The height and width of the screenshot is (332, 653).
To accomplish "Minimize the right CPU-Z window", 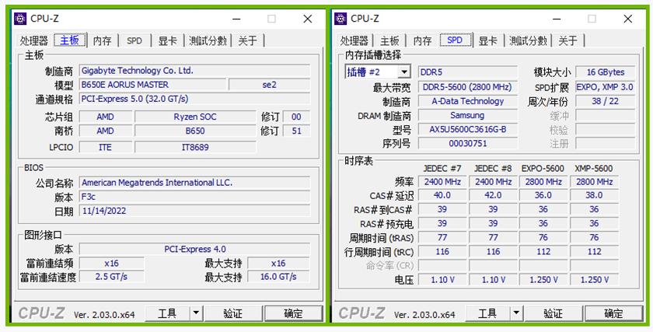I will click(x=557, y=19).
